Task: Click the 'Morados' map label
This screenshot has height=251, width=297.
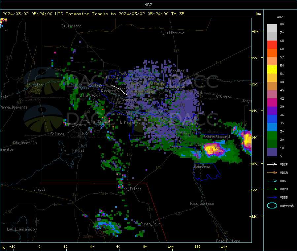Action: pos(38,189)
